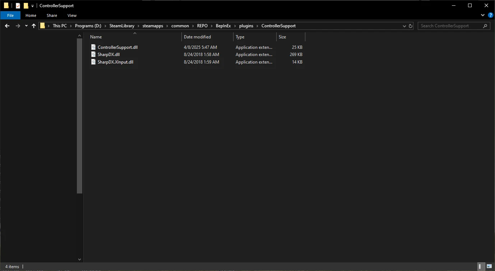Go to the SteamLibrary breadcrumb

click(122, 26)
